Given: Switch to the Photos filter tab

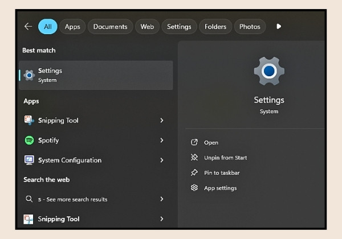Looking at the screenshot, I should pos(250,27).
